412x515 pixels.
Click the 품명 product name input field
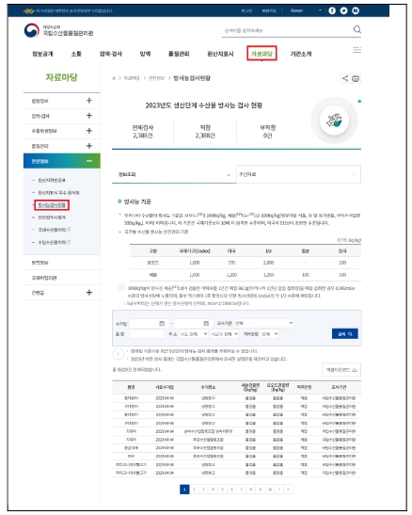(x=147, y=334)
